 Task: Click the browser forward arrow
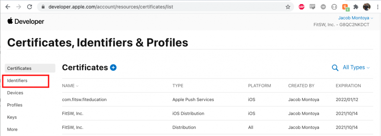tap(19, 7)
